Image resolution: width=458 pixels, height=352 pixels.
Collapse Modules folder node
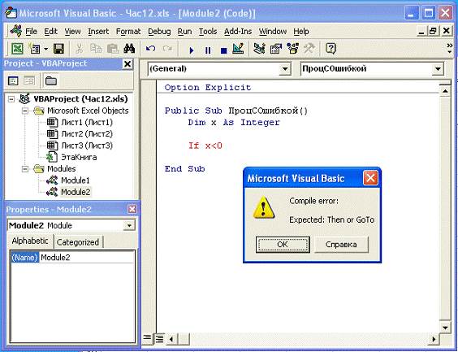pyautogui.click(x=25, y=169)
